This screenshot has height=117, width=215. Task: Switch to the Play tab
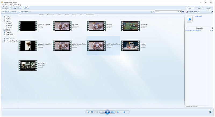[x=190, y=8]
